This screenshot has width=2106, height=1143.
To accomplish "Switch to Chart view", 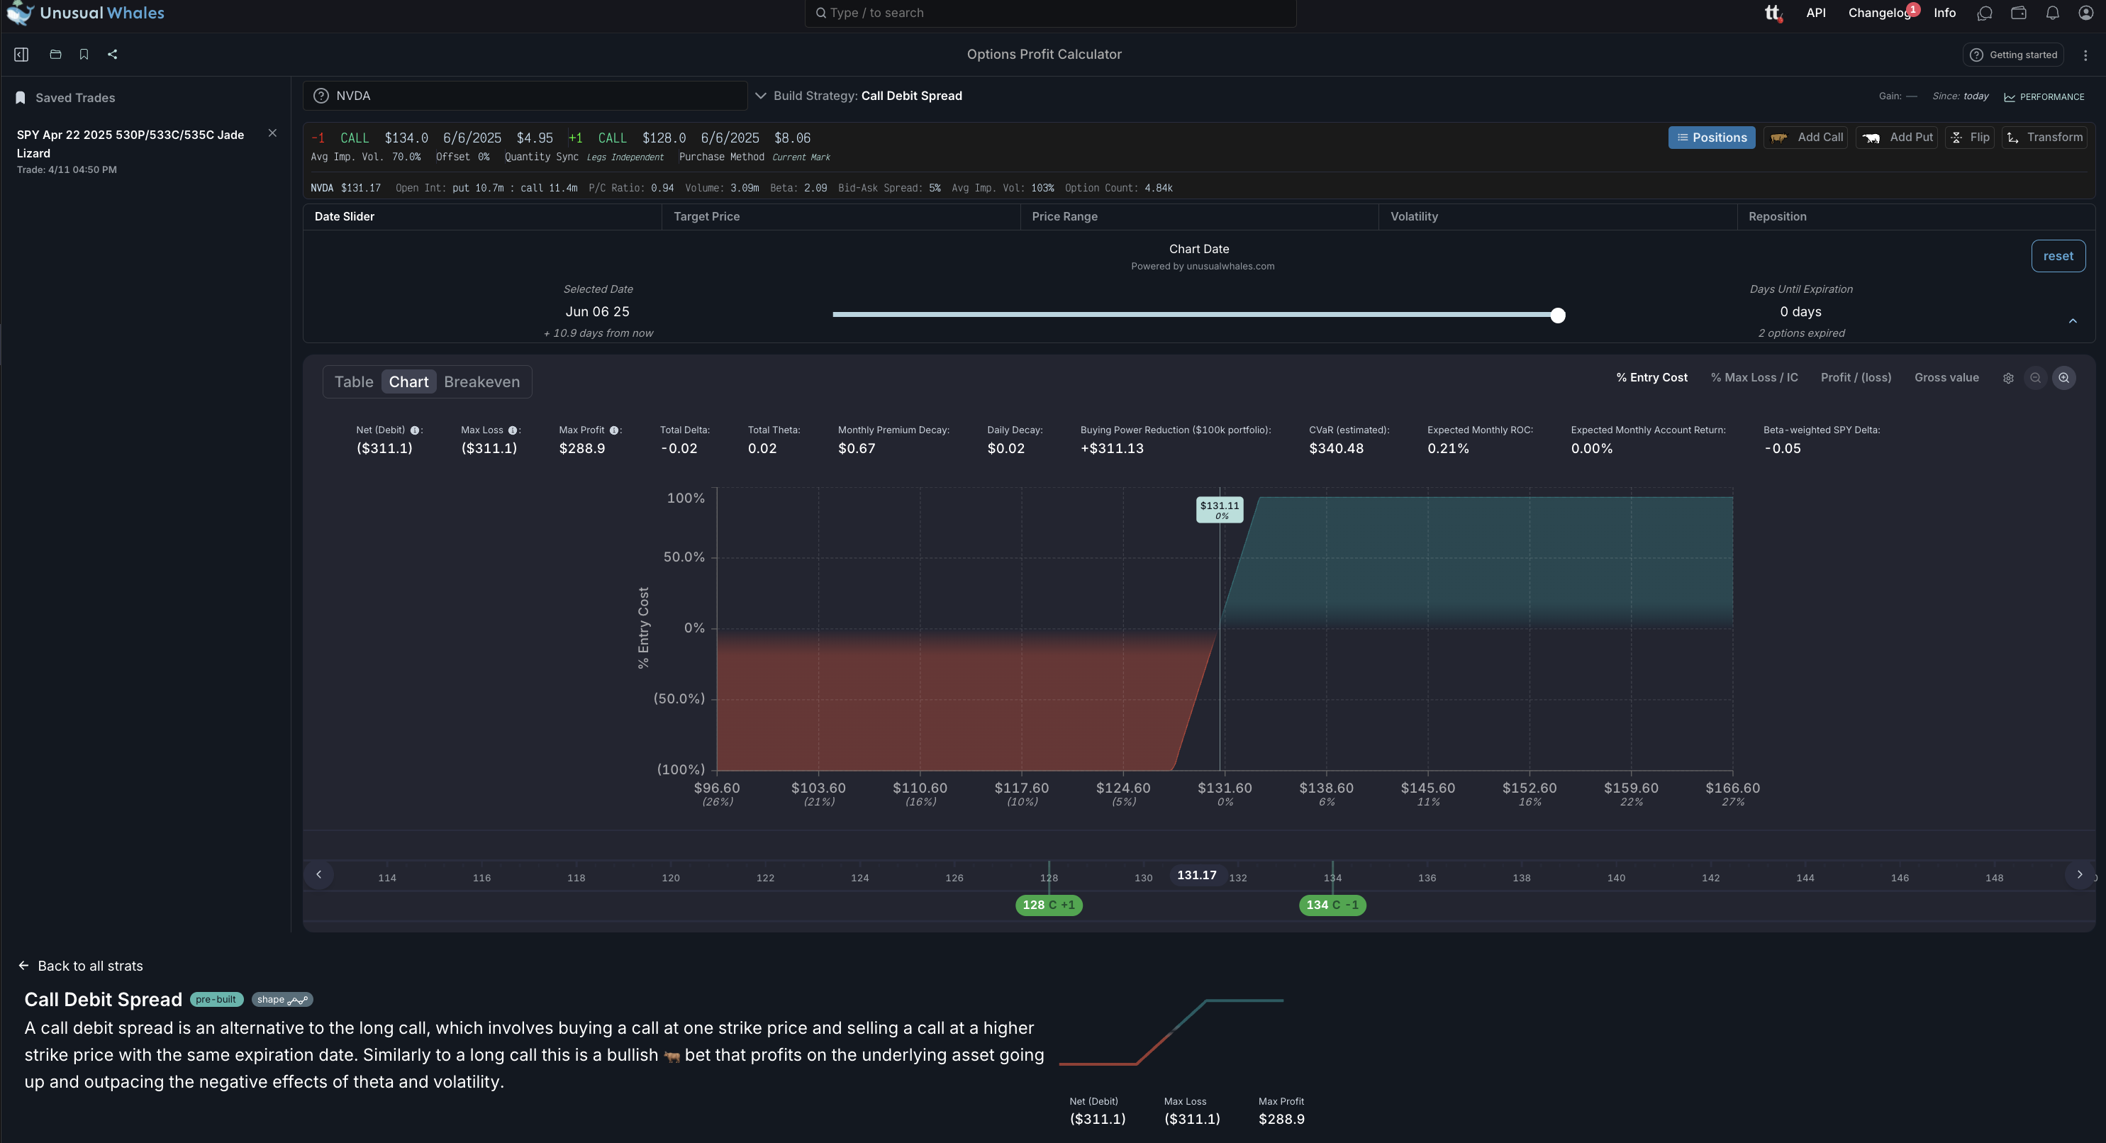I will pyautogui.click(x=408, y=383).
